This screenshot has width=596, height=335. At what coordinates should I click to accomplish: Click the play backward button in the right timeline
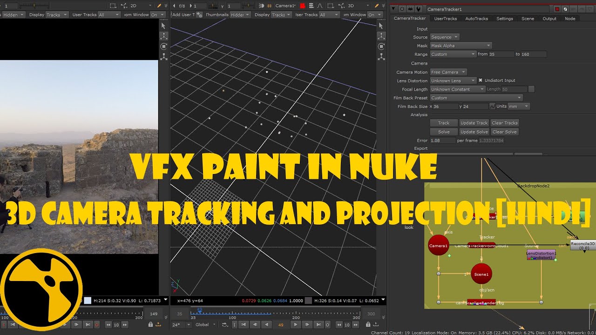(266, 324)
